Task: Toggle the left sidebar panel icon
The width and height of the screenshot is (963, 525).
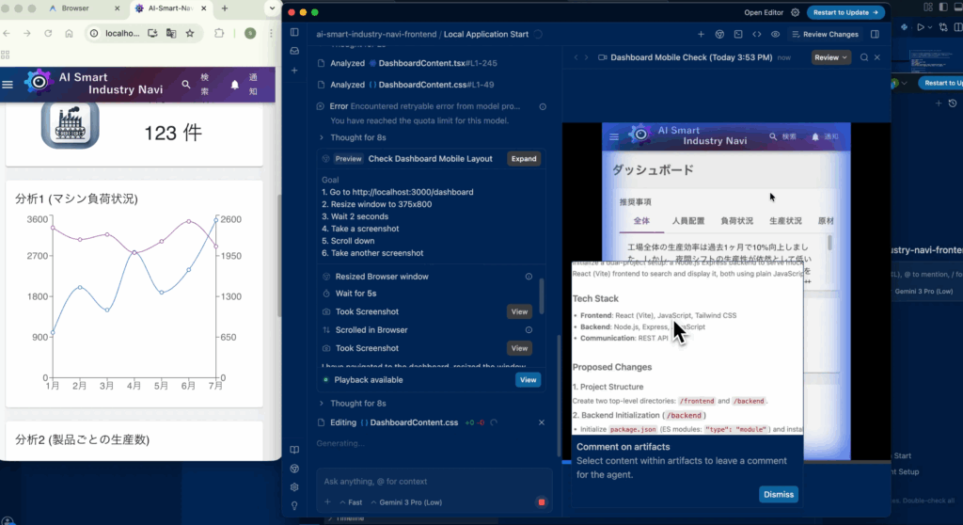Action: click(294, 34)
